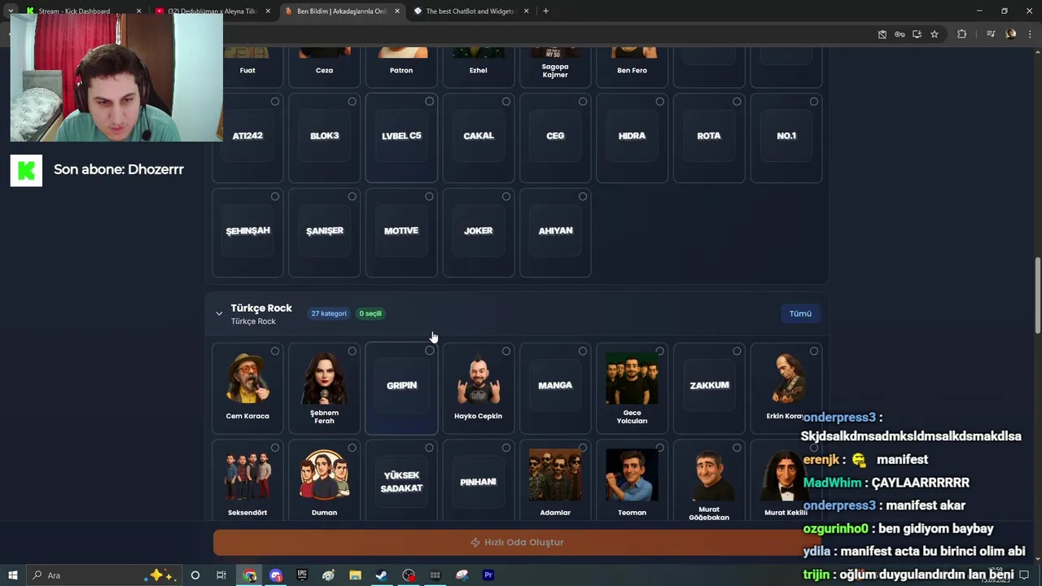Screen dimensions: 1042x586
Task: Select the Gece Yolcuları band card
Action: tap(632, 388)
